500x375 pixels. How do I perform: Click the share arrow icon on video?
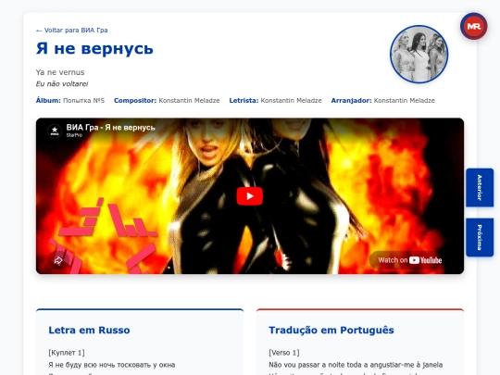(57, 260)
